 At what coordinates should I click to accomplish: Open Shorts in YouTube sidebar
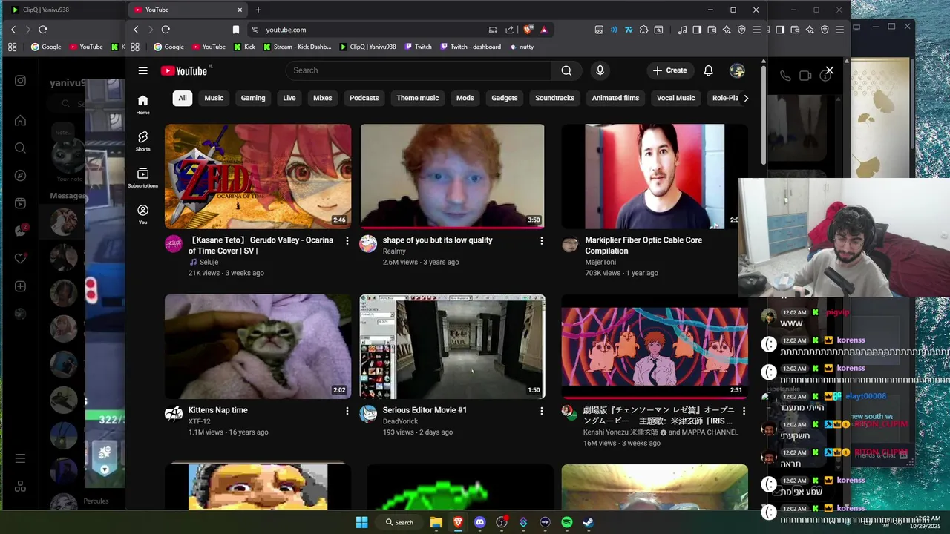pyautogui.click(x=142, y=141)
